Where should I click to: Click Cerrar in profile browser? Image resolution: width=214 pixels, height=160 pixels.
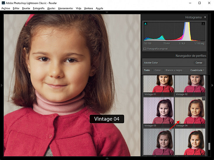(x=199, y=63)
